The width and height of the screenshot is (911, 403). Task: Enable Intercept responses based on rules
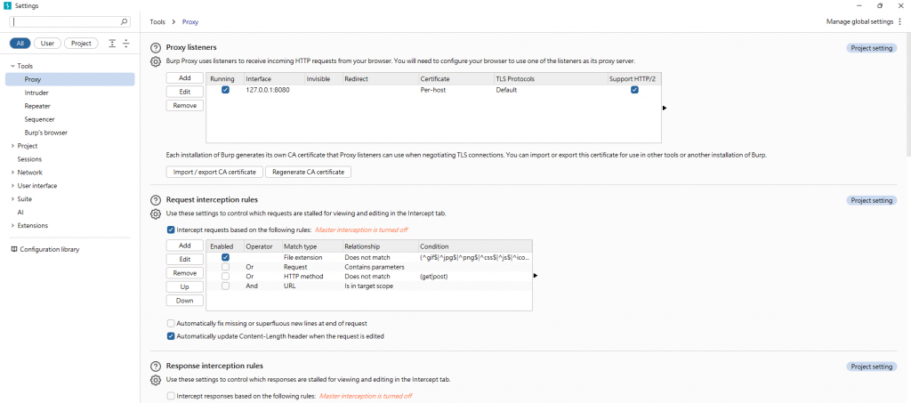point(170,396)
